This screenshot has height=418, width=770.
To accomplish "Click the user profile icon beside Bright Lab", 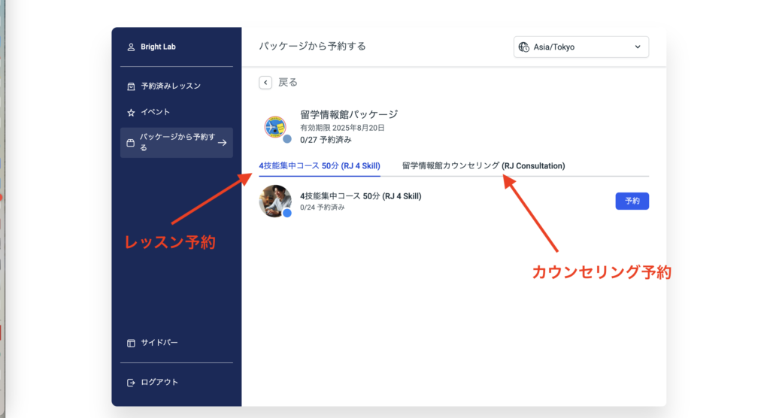I will (x=131, y=47).
